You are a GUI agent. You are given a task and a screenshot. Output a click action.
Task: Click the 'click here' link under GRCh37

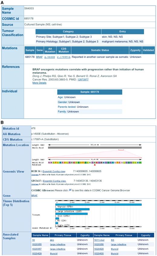click(35, 184)
